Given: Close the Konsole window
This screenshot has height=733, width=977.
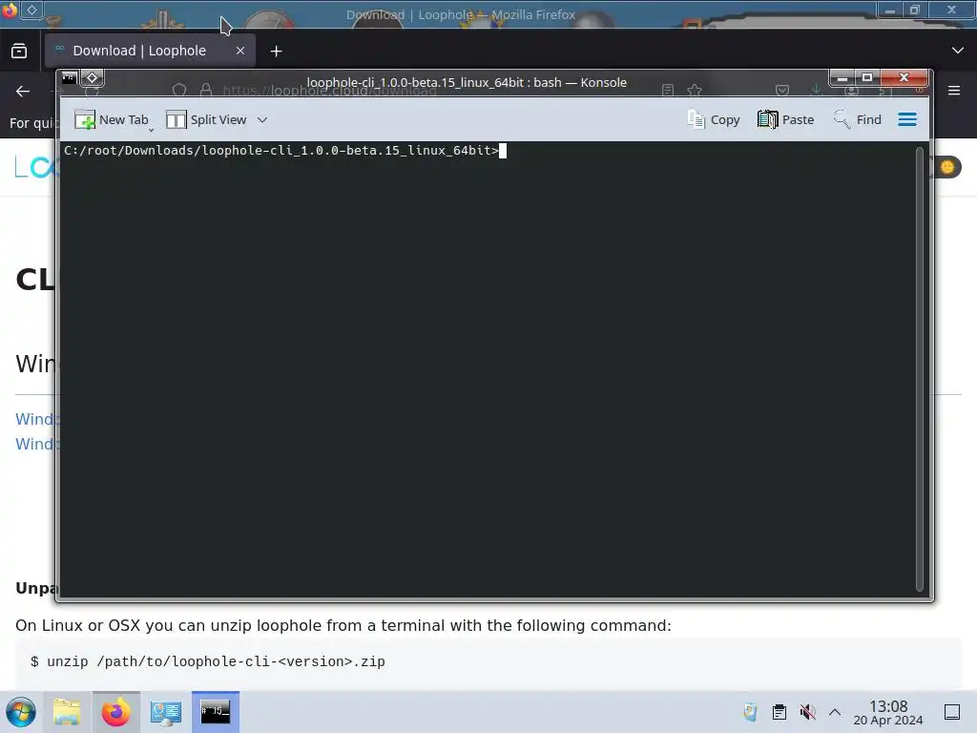Looking at the screenshot, I should 904,78.
